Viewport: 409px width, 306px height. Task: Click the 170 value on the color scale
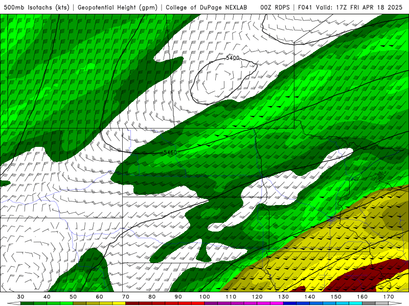389,297
